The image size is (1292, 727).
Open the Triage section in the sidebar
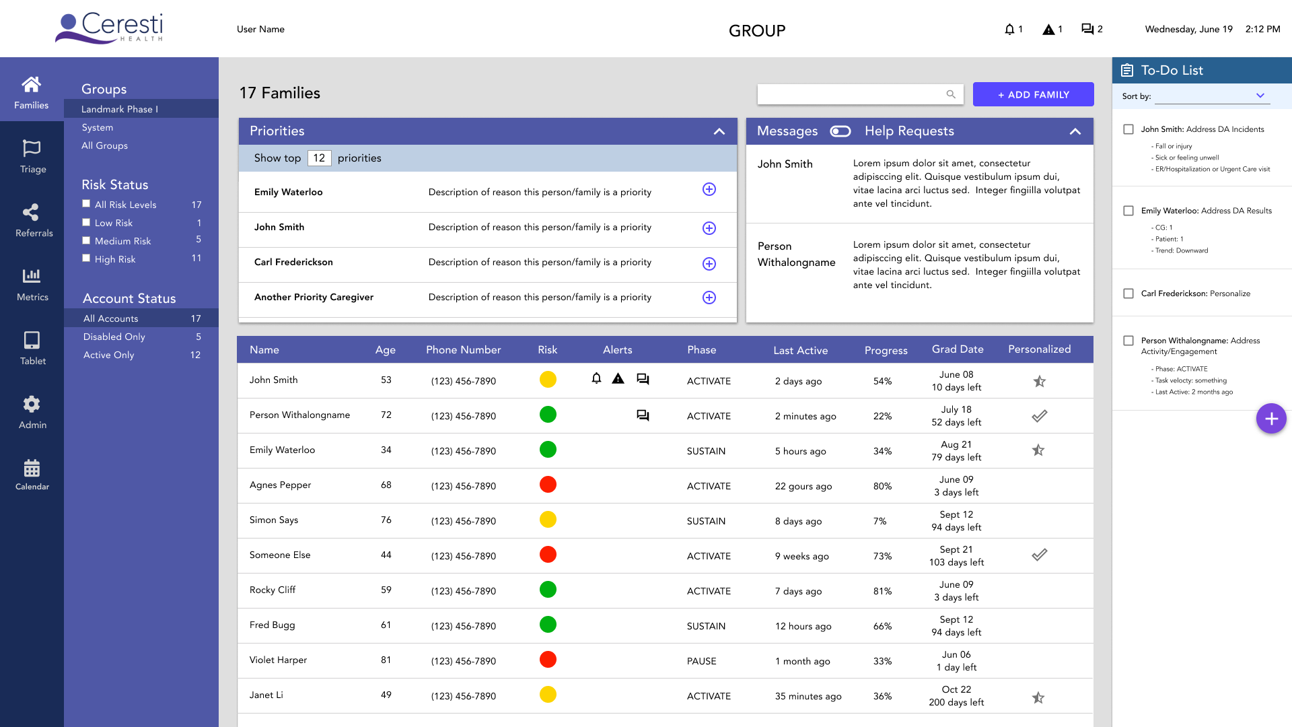click(x=32, y=156)
